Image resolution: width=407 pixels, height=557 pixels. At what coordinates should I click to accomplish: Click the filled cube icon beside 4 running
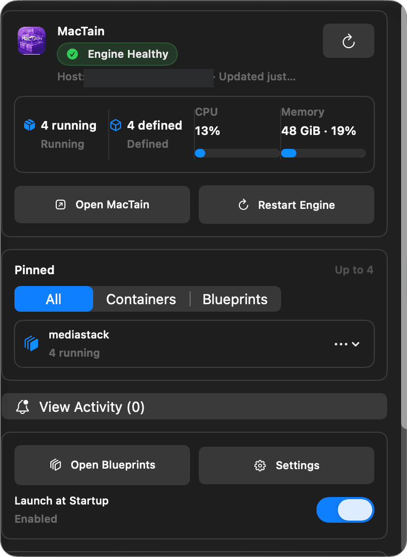click(x=29, y=125)
